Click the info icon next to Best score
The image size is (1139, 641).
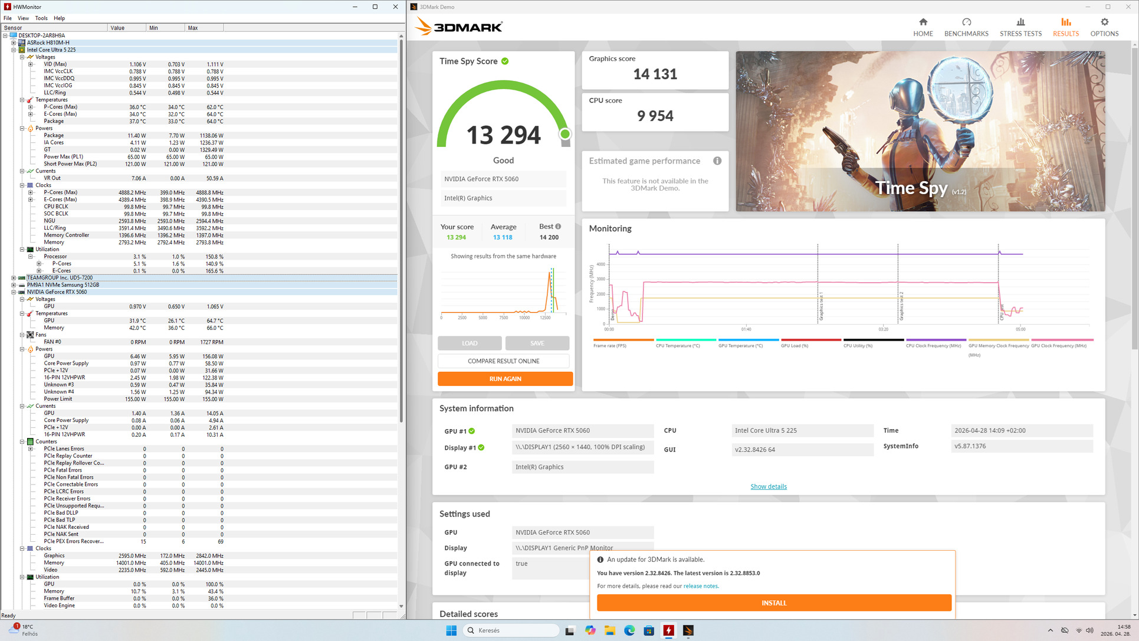558,227
